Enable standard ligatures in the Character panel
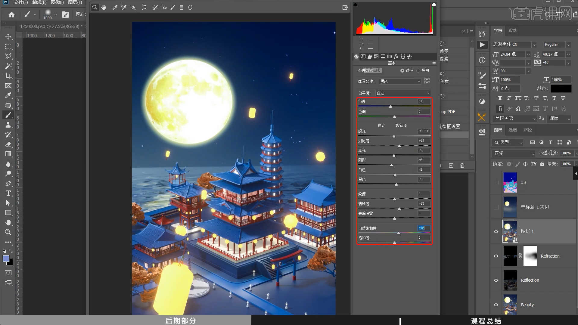Image resolution: width=578 pixels, height=325 pixels. (500, 109)
